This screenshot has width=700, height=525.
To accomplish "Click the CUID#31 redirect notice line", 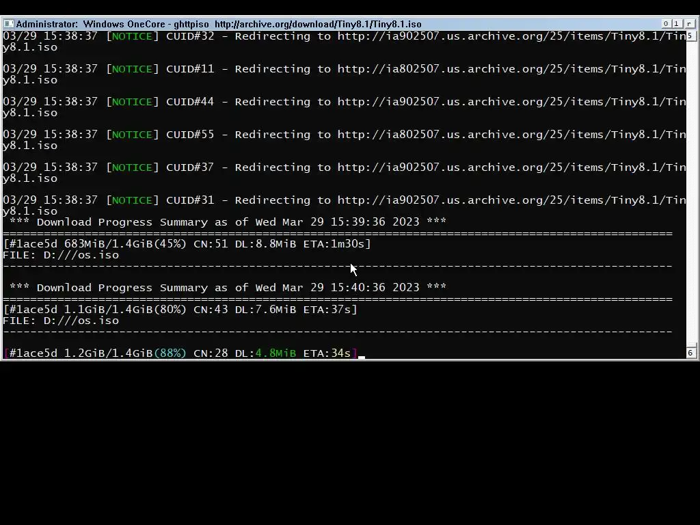I will coord(344,205).
